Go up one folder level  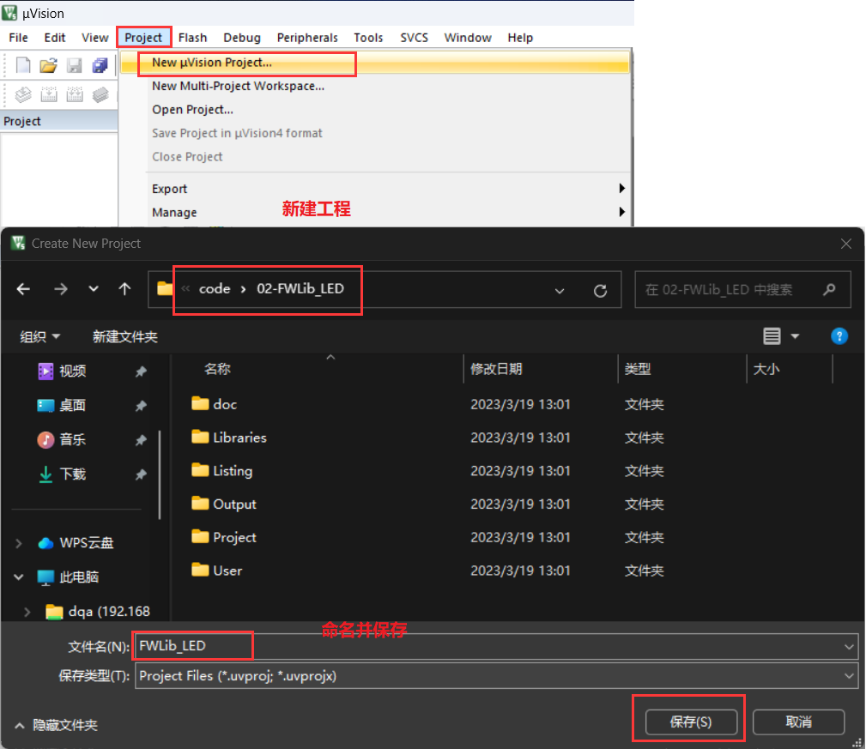coord(124,288)
